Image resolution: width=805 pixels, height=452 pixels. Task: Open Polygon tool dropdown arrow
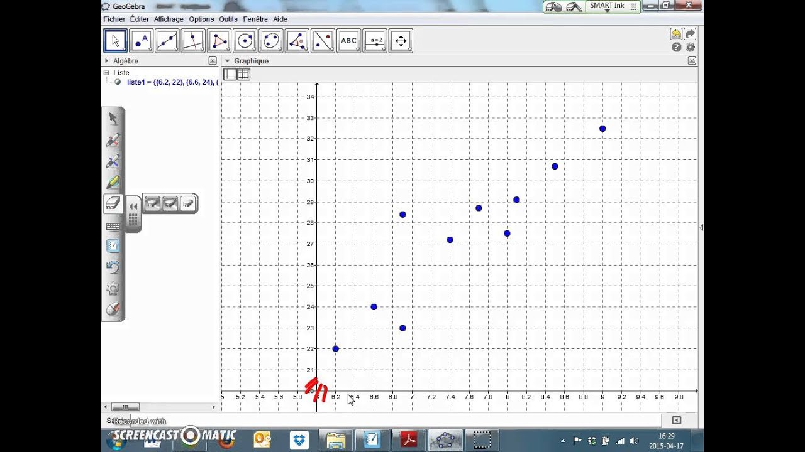click(x=227, y=50)
